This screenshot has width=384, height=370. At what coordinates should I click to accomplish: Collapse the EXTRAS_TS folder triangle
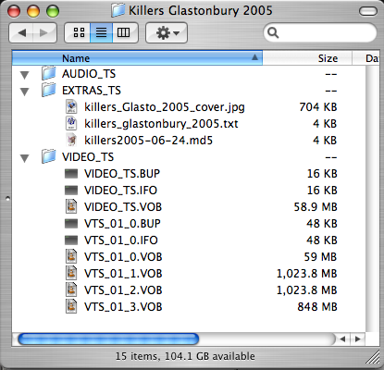click(24, 92)
